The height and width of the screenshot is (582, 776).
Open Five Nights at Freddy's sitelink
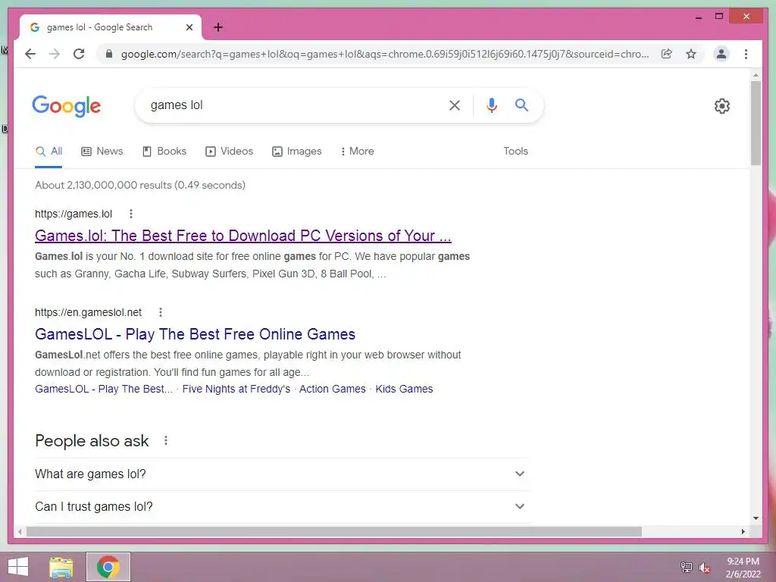[236, 389]
